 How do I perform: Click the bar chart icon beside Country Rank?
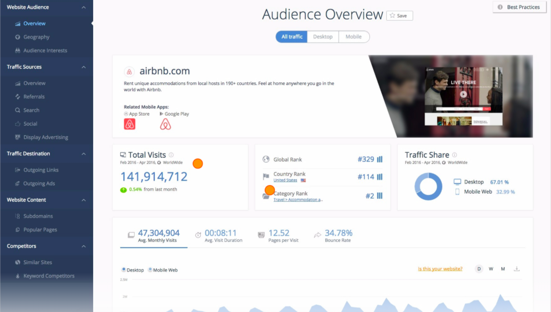tap(380, 177)
